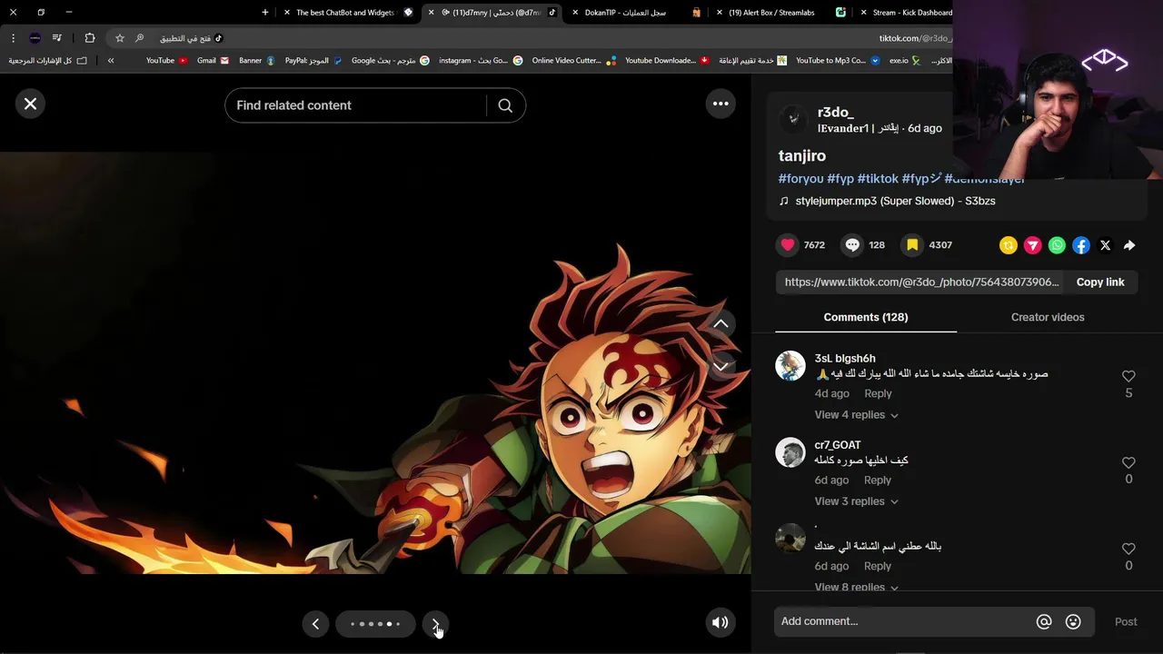Click the #foryou hashtag
The height and width of the screenshot is (654, 1163).
point(800,179)
